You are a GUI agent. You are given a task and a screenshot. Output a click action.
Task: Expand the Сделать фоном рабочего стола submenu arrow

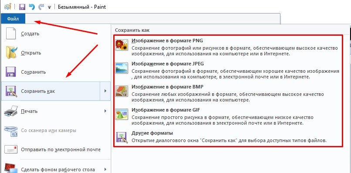105,169
